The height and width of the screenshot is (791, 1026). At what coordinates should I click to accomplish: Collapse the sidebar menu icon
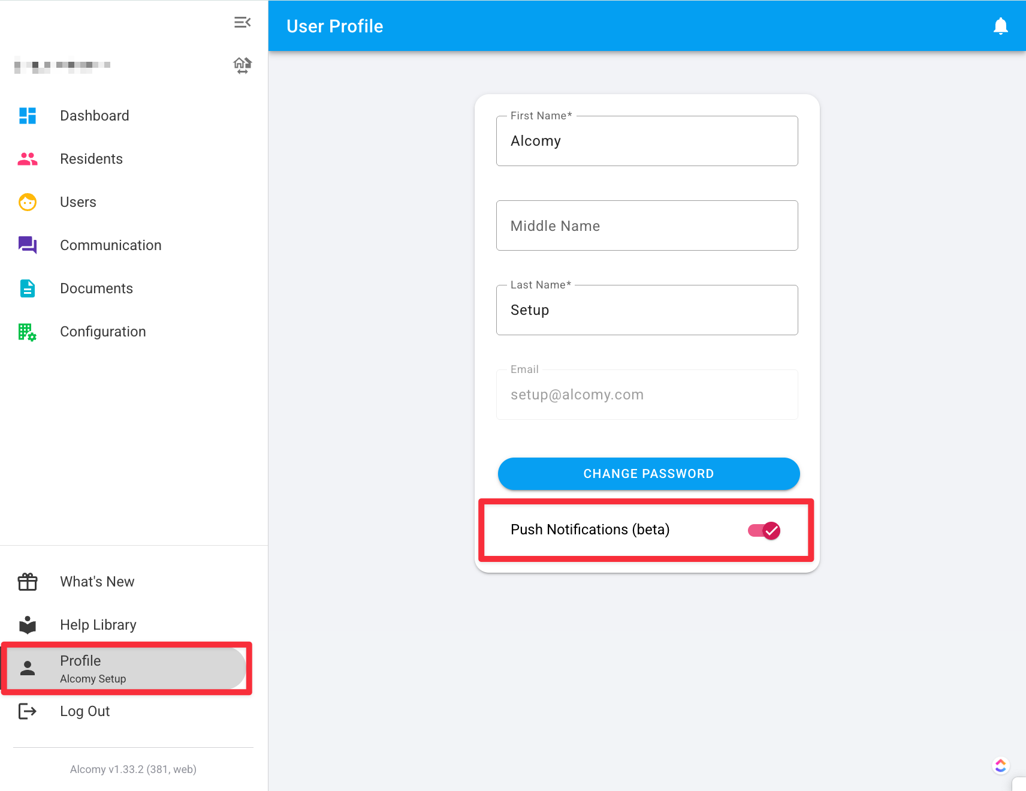click(242, 22)
